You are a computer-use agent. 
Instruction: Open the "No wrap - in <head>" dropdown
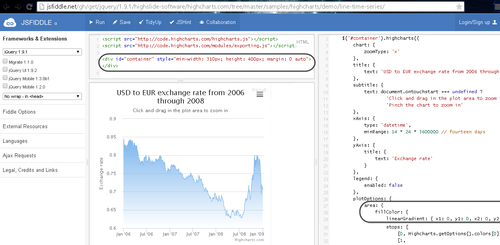pos(42,96)
